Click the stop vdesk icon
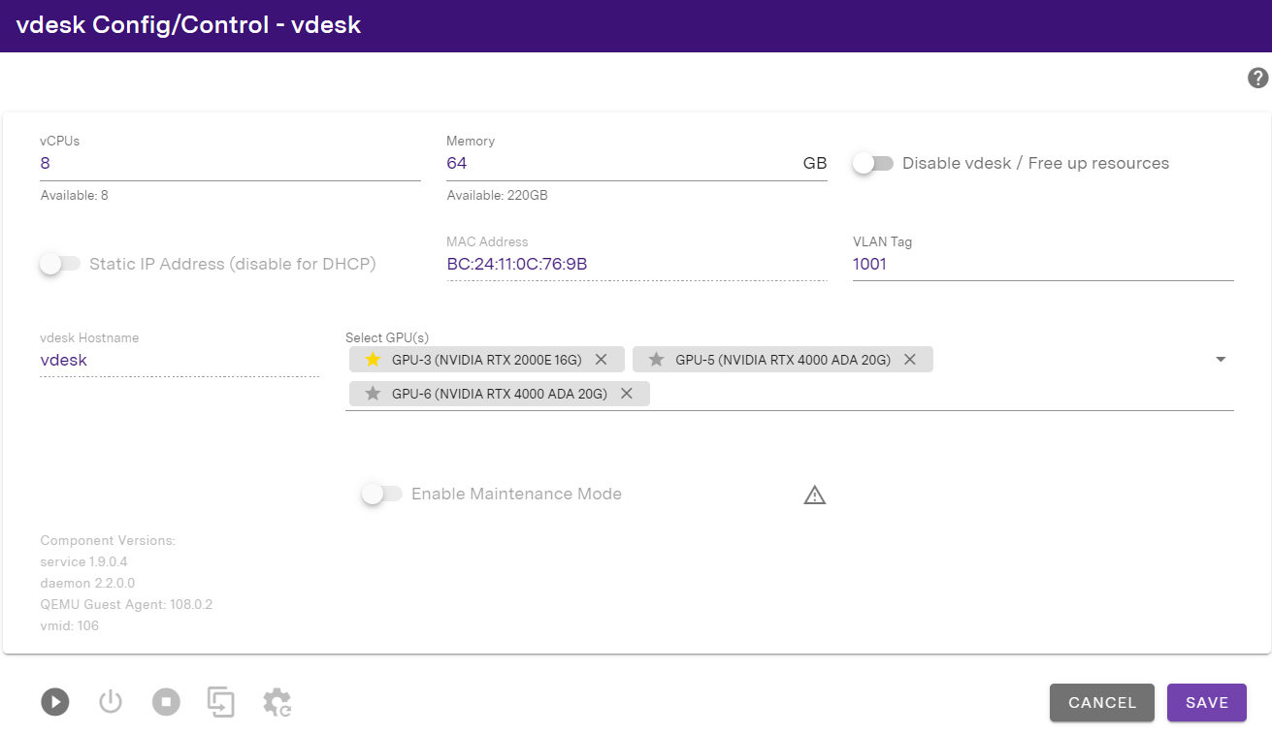Image resolution: width=1272 pixels, height=735 pixels. (166, 701)
